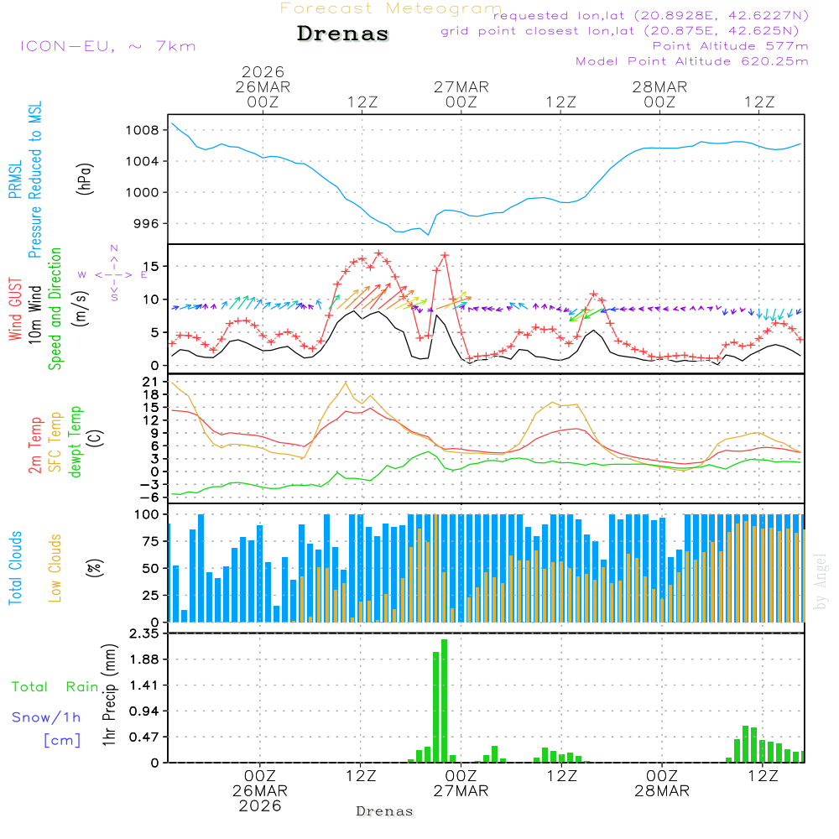839x839 pixels.
Task: Select the Snow/1h legend text
Action: [47, 717]
